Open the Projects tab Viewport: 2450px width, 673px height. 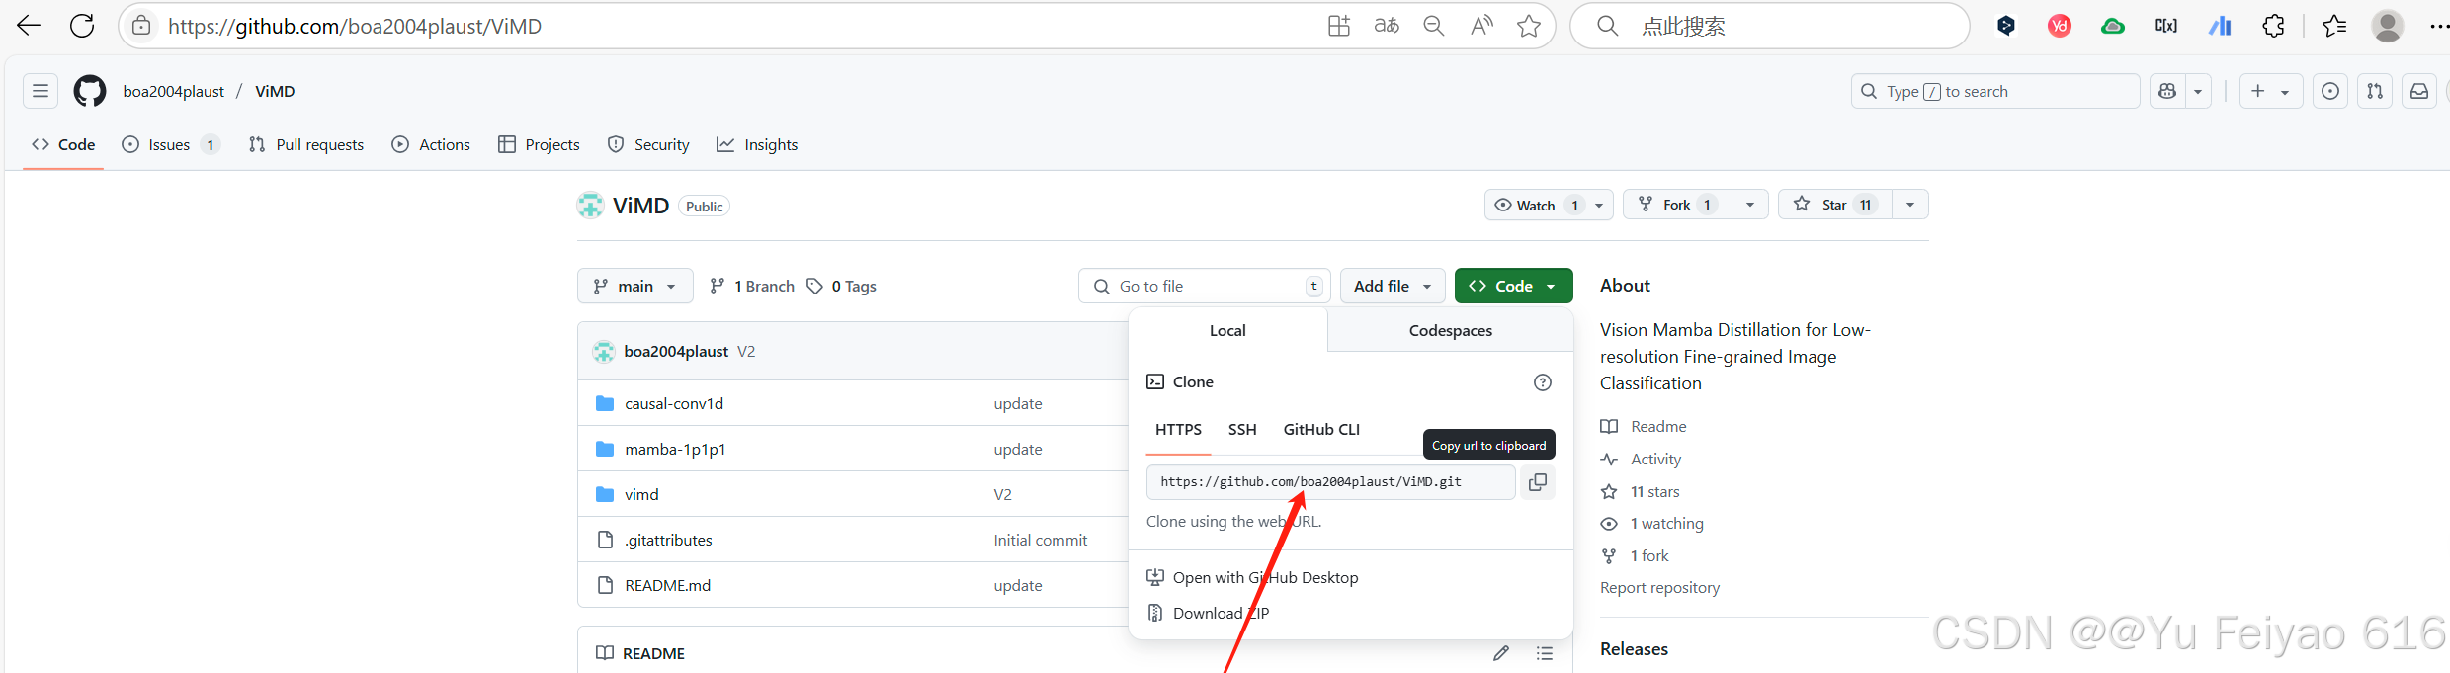tap(540, 144)
